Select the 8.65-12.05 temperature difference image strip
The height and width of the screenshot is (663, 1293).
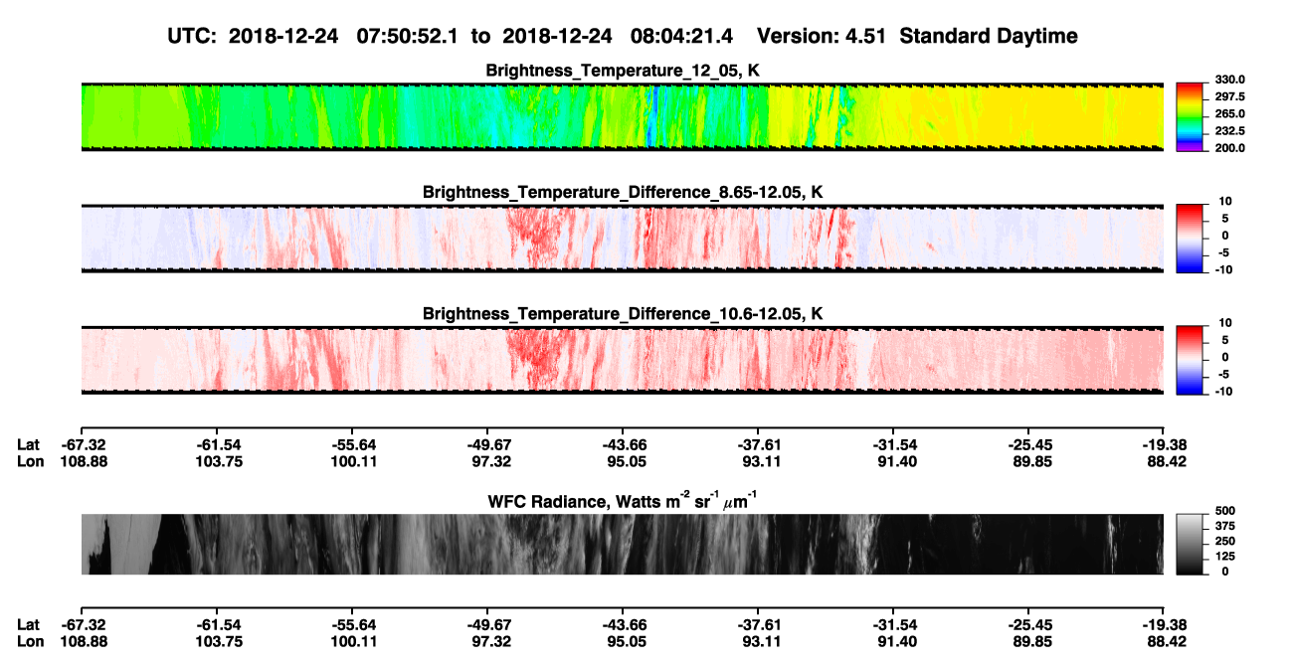(622, 238)
